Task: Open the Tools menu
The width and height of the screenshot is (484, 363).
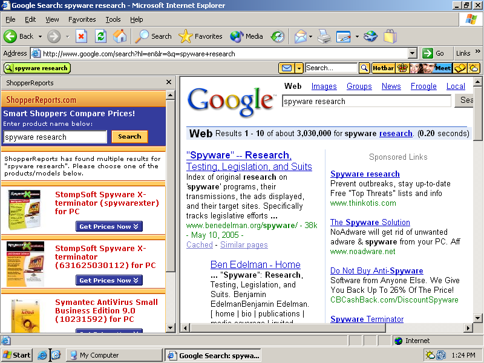Action: (x=113, y=19)
